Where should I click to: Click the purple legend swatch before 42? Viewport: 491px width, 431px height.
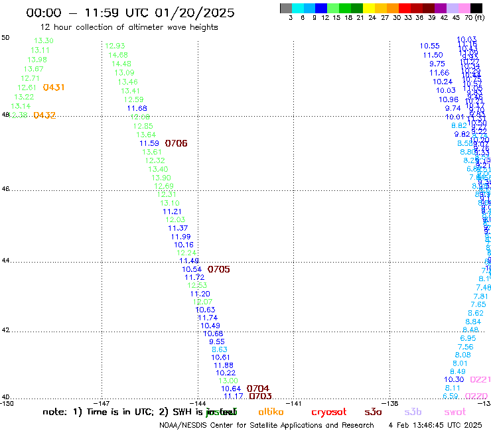[x=440, y=8]
